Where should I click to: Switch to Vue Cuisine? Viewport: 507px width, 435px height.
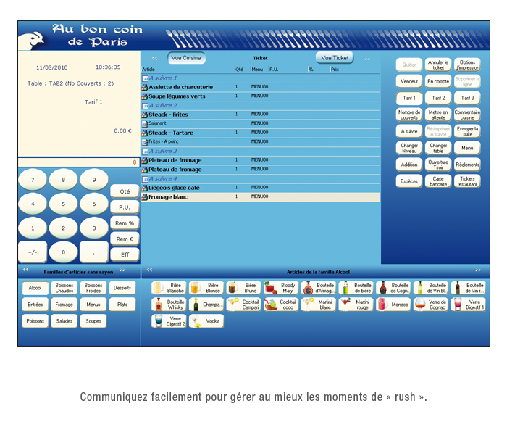186,58
